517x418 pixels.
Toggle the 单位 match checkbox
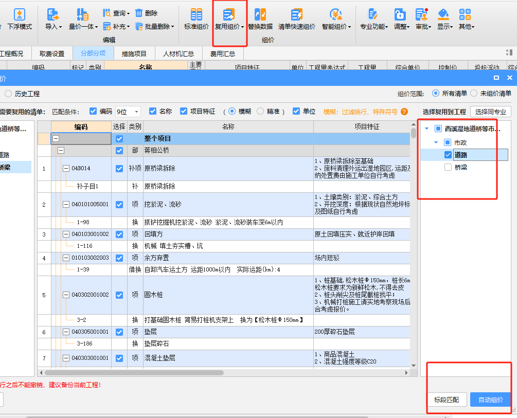coord(296,111)
